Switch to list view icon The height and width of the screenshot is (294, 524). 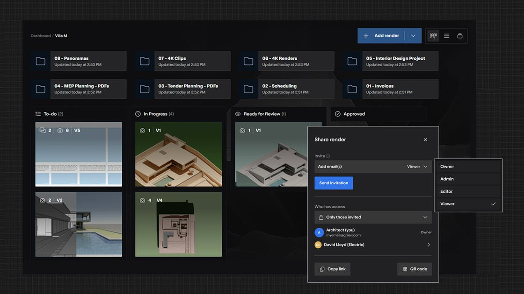[x=447, y=36]
